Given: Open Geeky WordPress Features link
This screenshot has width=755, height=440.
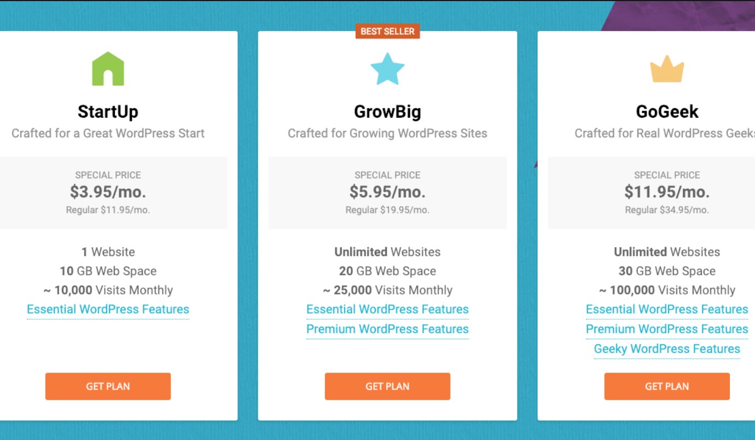Looking at the screenshot, I should click(667, 349).
